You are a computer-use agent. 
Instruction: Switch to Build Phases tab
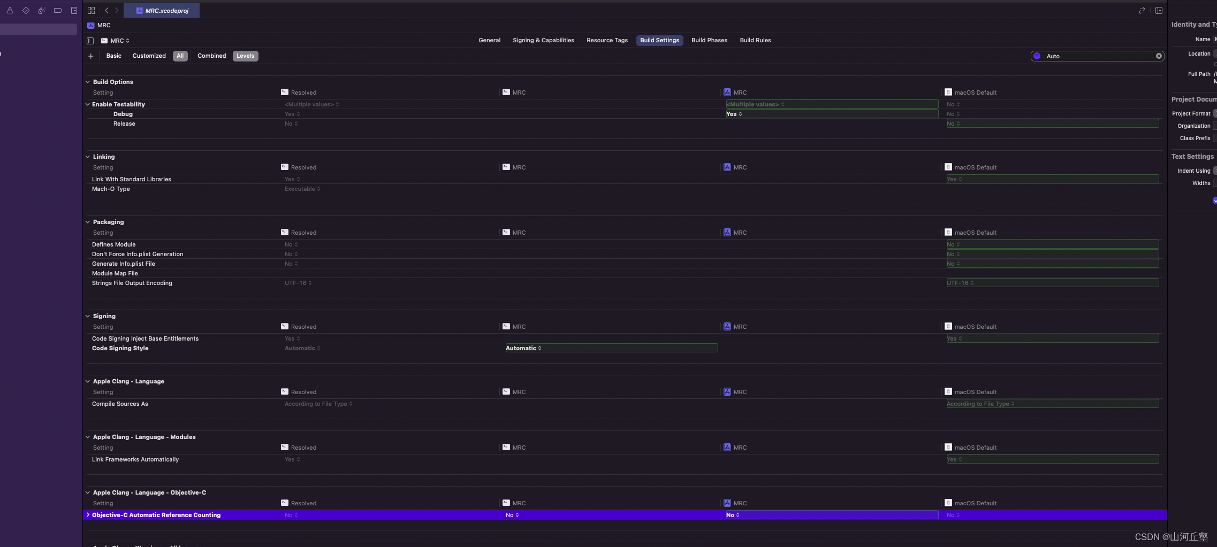click(x=709, y=40)
